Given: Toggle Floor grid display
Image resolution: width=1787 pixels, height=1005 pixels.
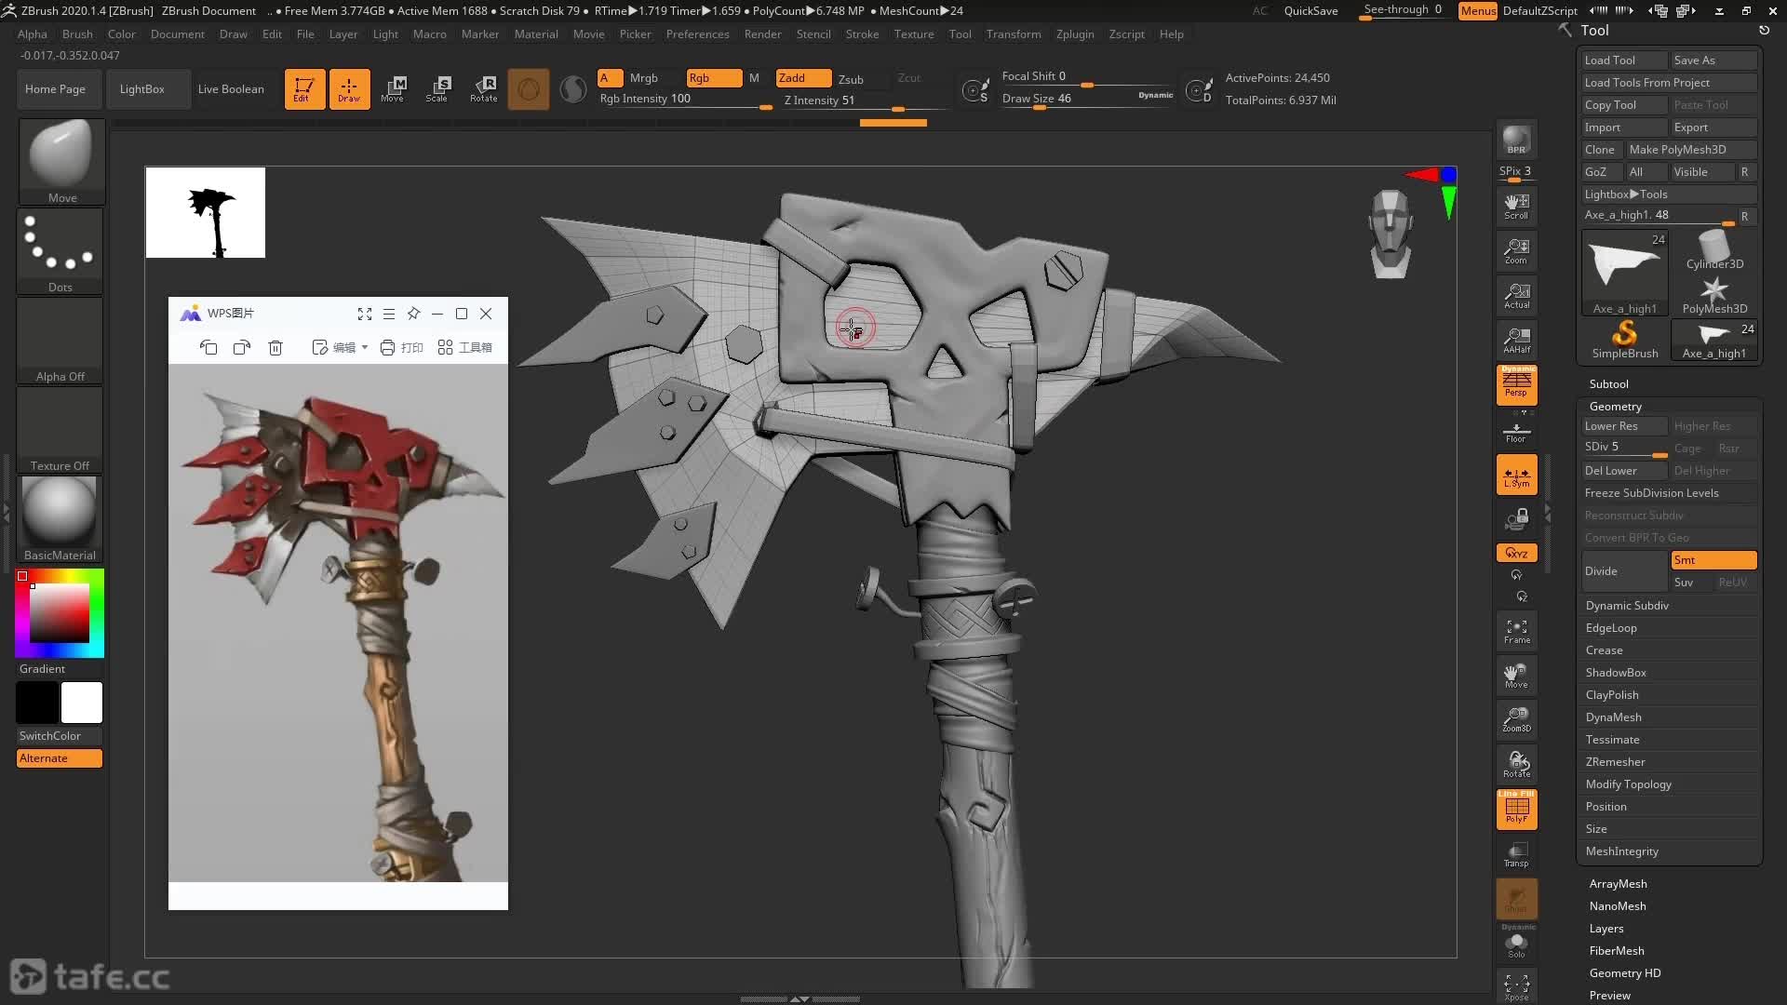Looking at the screenshot, I should [1516, 434].
